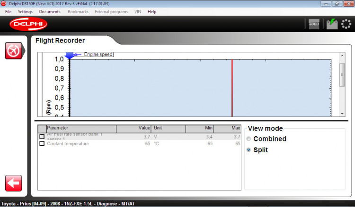355x207 pixels.
Task: Open the Help menu
Action: [x=152, y=11]
